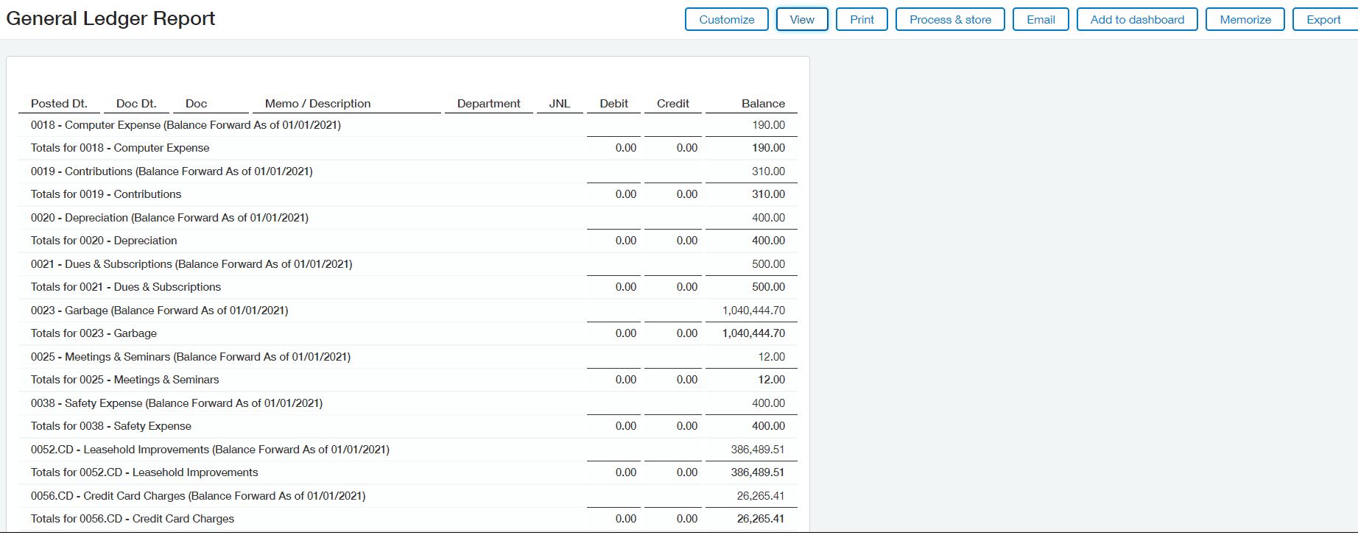Click the Posted Dt. column header
The height and width of the screenshot is (535, 1358).
coord(59,104)
